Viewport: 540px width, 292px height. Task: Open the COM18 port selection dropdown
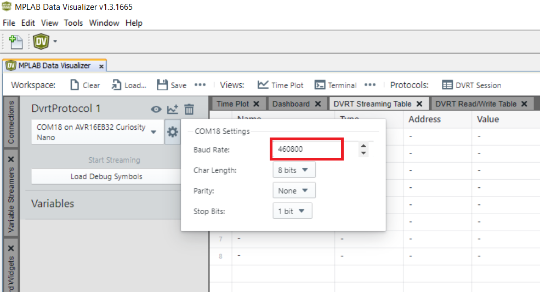(98, 132)
